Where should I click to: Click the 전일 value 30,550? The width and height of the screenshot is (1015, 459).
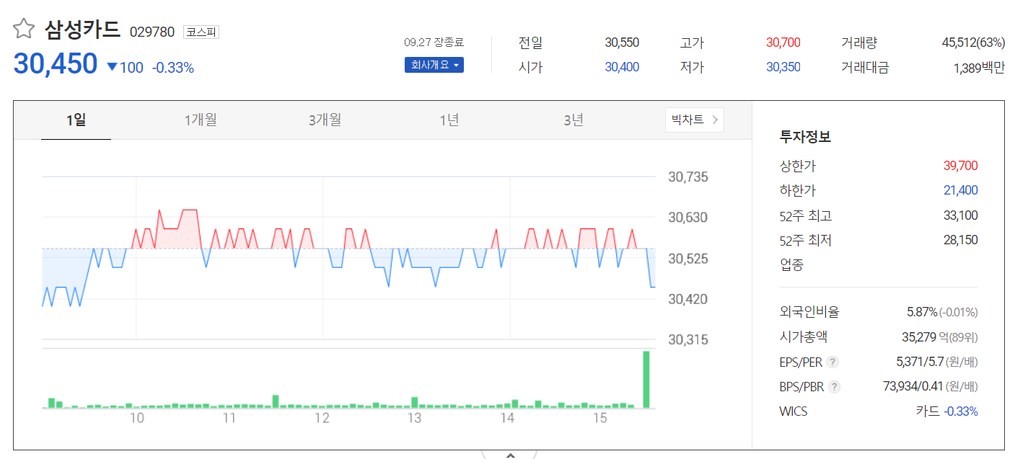(x=622, y=43)
